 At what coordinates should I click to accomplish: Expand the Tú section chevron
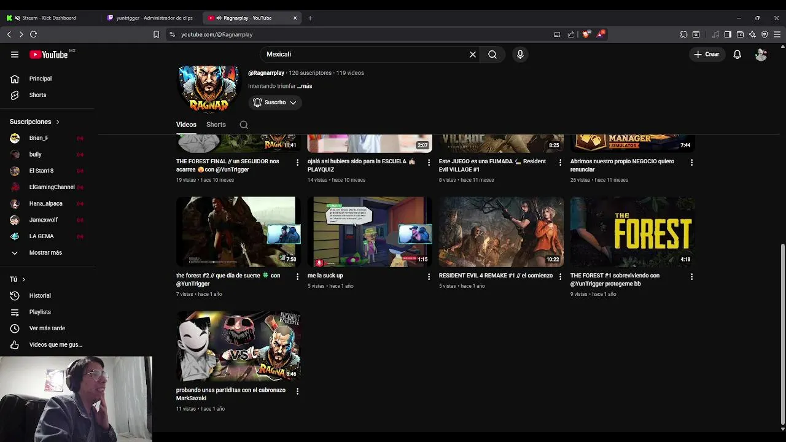[23, 279]
